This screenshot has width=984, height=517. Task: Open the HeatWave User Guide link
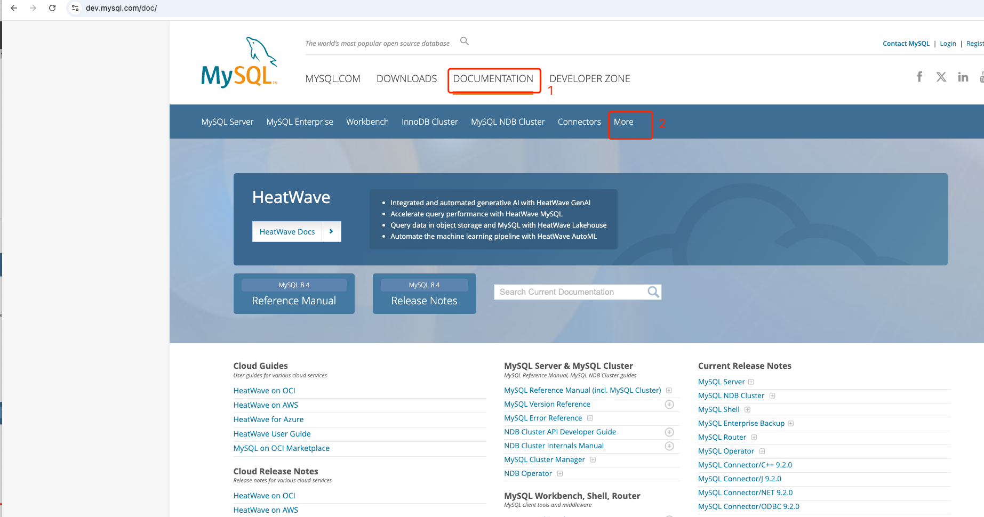point(272,434)
